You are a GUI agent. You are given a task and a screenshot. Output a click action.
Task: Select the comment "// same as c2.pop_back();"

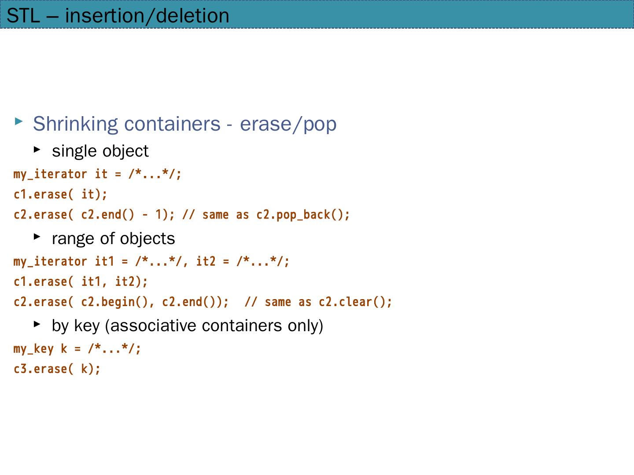[266, 215]
